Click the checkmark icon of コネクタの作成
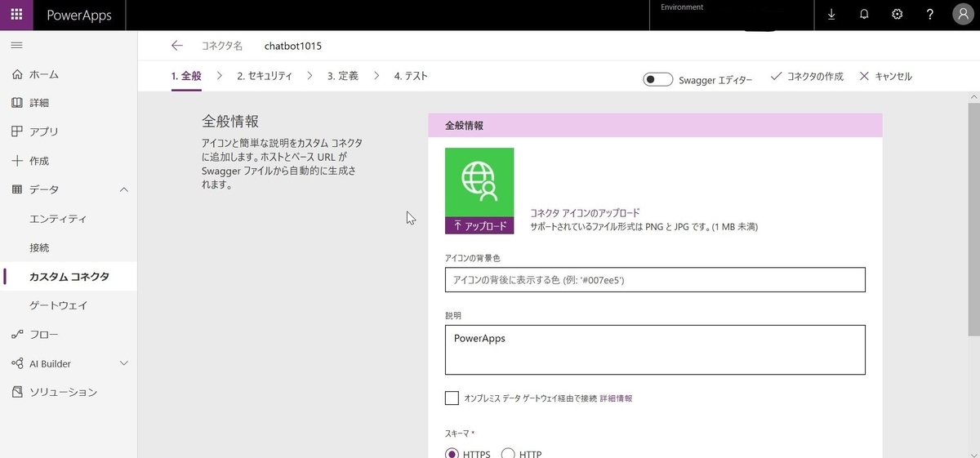The height and width of the screenshot is (458, 980). pos(777,76)
